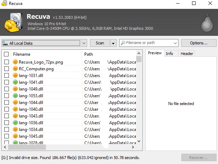Click the orange status dot for lang-1044.dll
This screenshot has height=164, width=218.
[15, 102]
